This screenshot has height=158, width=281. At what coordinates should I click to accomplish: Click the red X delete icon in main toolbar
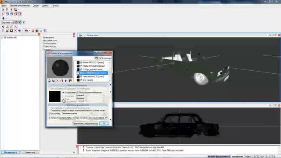tap(15, 31)
